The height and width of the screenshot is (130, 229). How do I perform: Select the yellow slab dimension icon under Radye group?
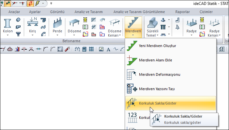[x=202, y=34]
